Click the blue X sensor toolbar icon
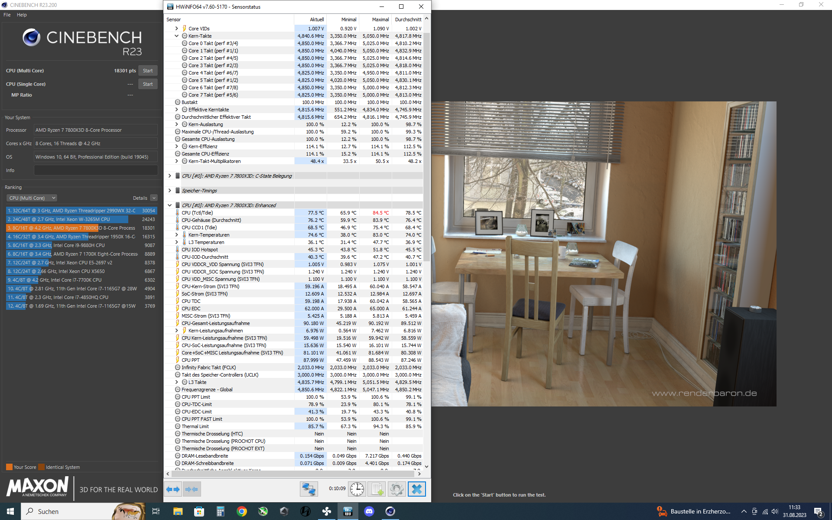Viewport: 832px width, 520px height. [x=417, y=489]
